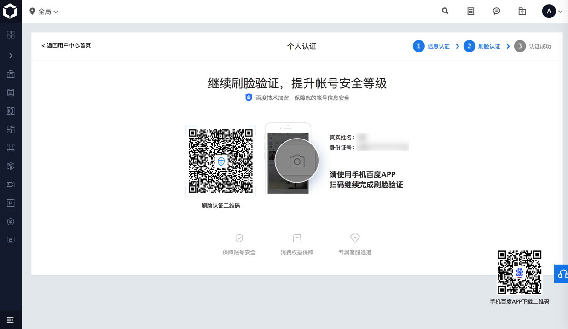Image resolution: width=568 pixels, height=329 pixels.
Task: Click the phone camera illustration
Action: [x=292, y=159]
